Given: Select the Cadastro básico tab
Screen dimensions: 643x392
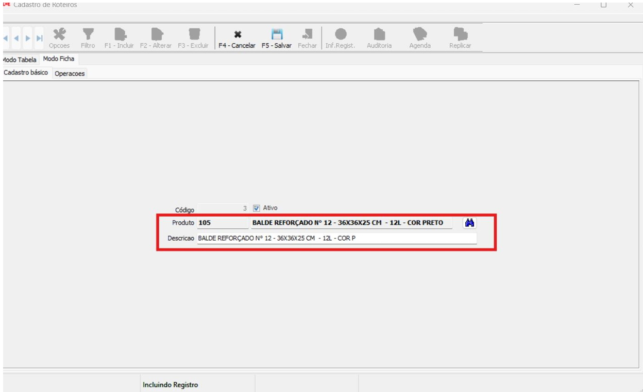Looking at the screenshot, I should pos(26,73).
